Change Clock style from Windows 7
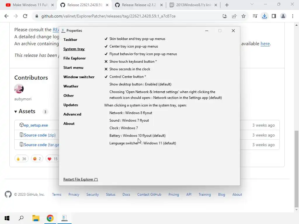 click(x=124, y=128)
